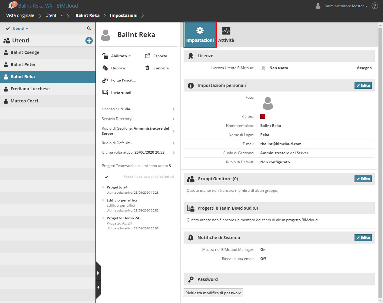This screenshot has height=303, width=383.
Task: Click the Esporta export icon
Action: click(148, 56)
